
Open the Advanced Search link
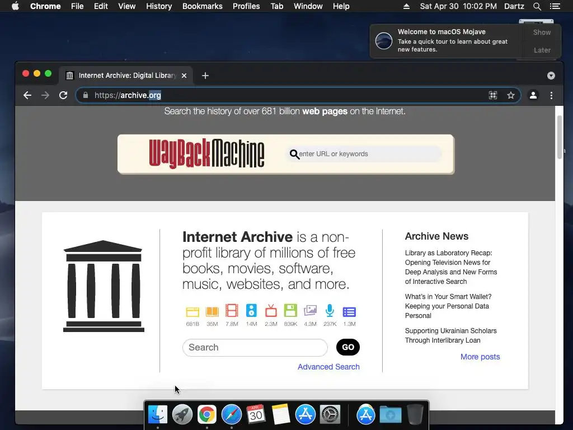(x=328, y=367)
